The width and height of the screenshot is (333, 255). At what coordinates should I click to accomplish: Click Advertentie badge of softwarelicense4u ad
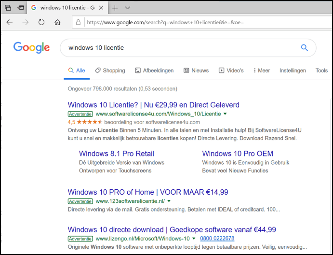click(80, 114)
